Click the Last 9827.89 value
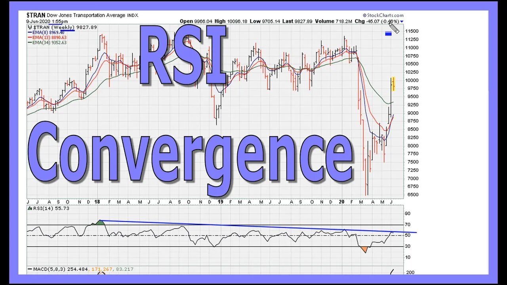 [297, 21]
